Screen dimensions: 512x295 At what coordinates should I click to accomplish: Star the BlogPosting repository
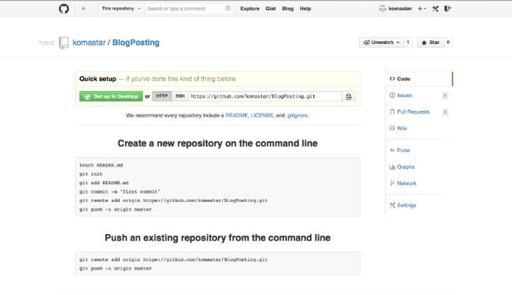click(430, 43)
